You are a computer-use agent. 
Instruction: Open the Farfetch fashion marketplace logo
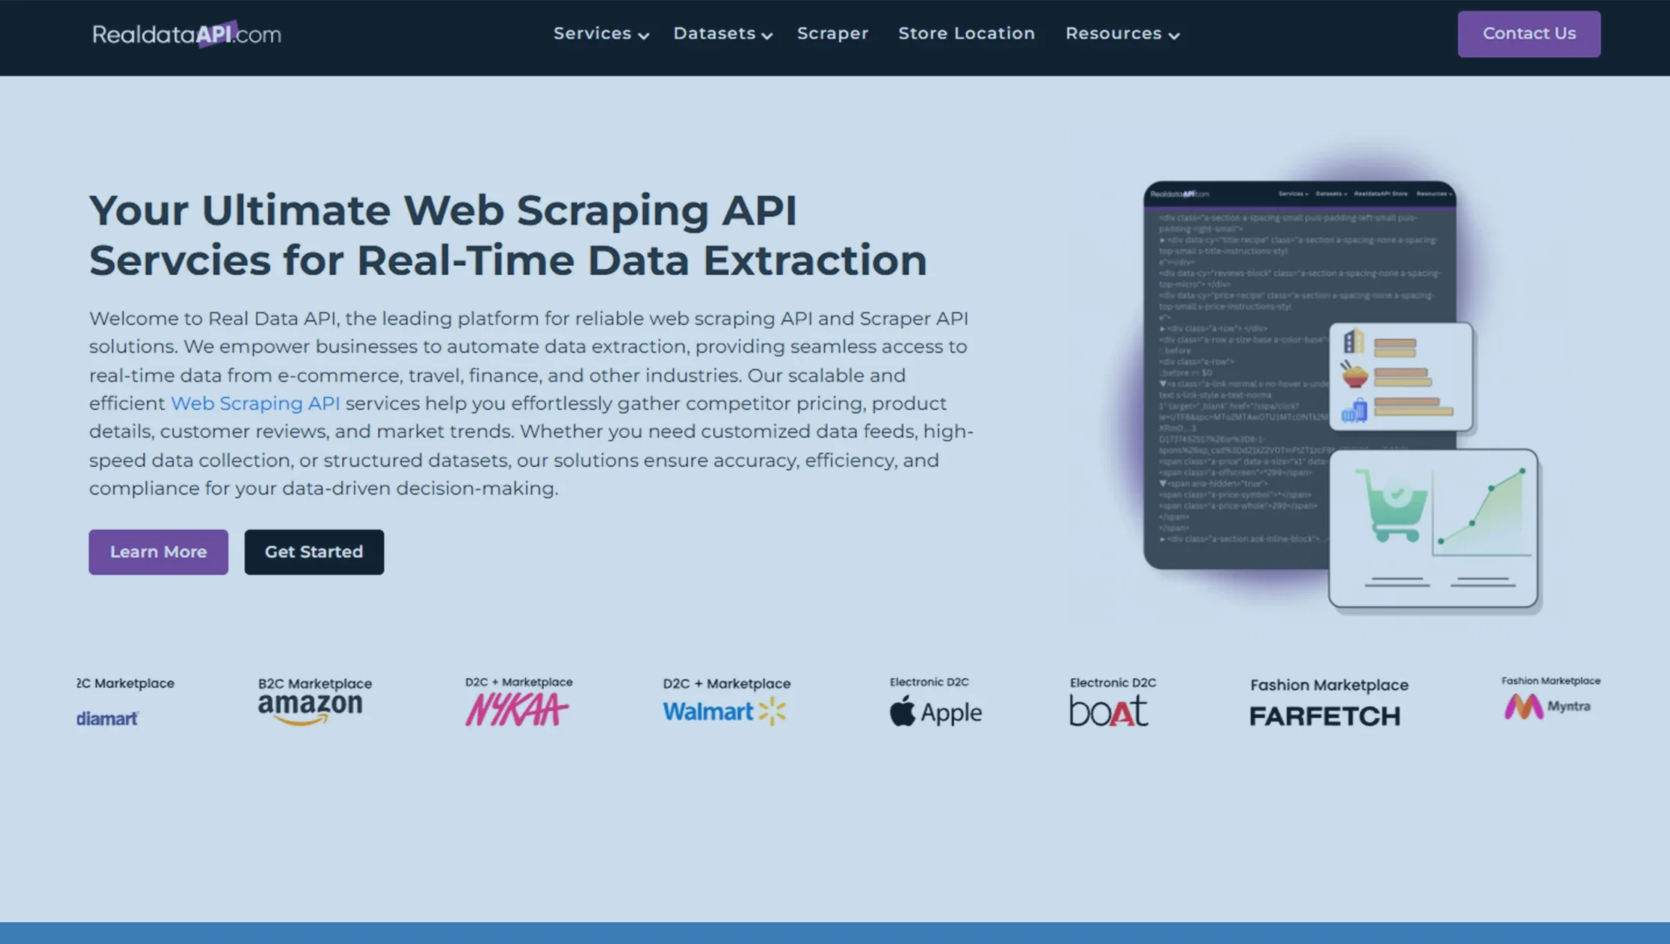click(x=1326, y=715)
